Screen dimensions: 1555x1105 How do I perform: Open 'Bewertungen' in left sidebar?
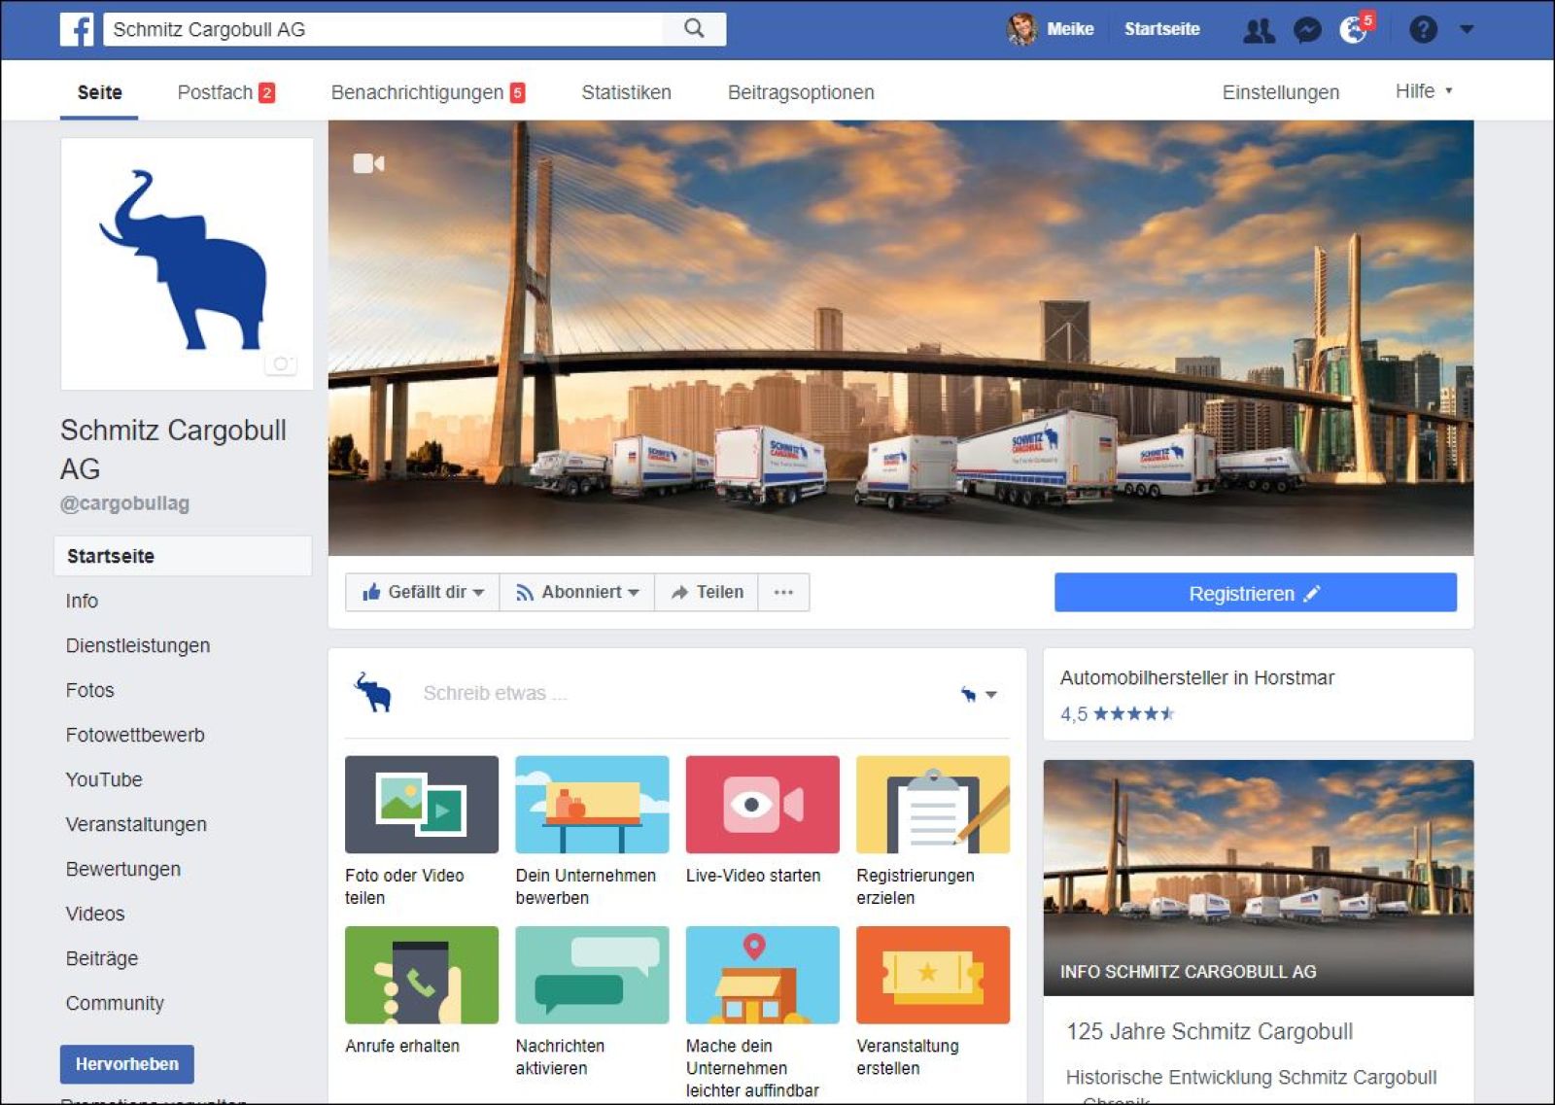click(x=123, y=869)
